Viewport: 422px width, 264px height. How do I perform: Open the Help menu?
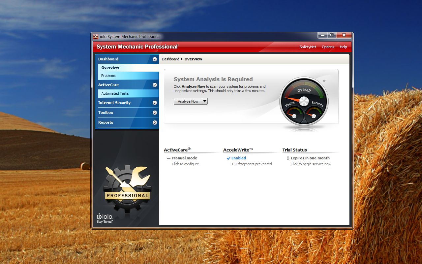point(343,47)
